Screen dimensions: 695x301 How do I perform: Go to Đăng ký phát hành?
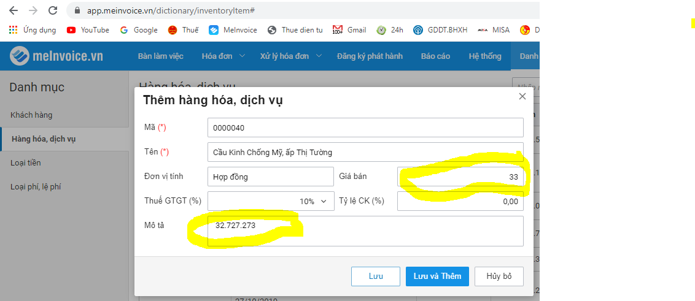coord(370,56)
